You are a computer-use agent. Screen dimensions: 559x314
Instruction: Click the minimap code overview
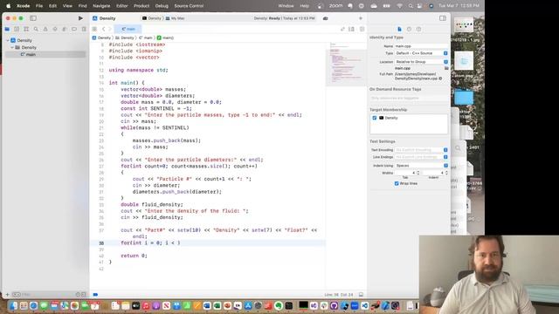346,64
